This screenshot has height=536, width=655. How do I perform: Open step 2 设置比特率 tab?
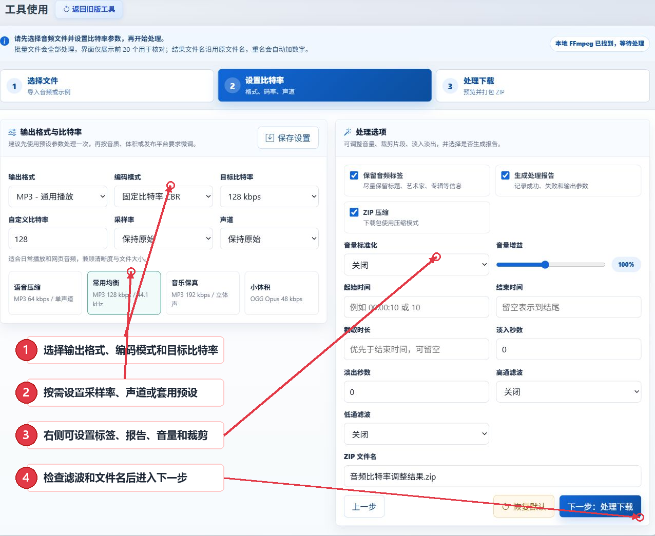325,86
